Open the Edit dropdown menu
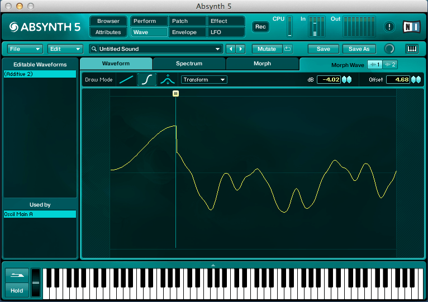428x302 pixels. tap(65, 49)
